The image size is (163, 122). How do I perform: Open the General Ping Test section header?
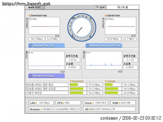click(x=47, y=46)
